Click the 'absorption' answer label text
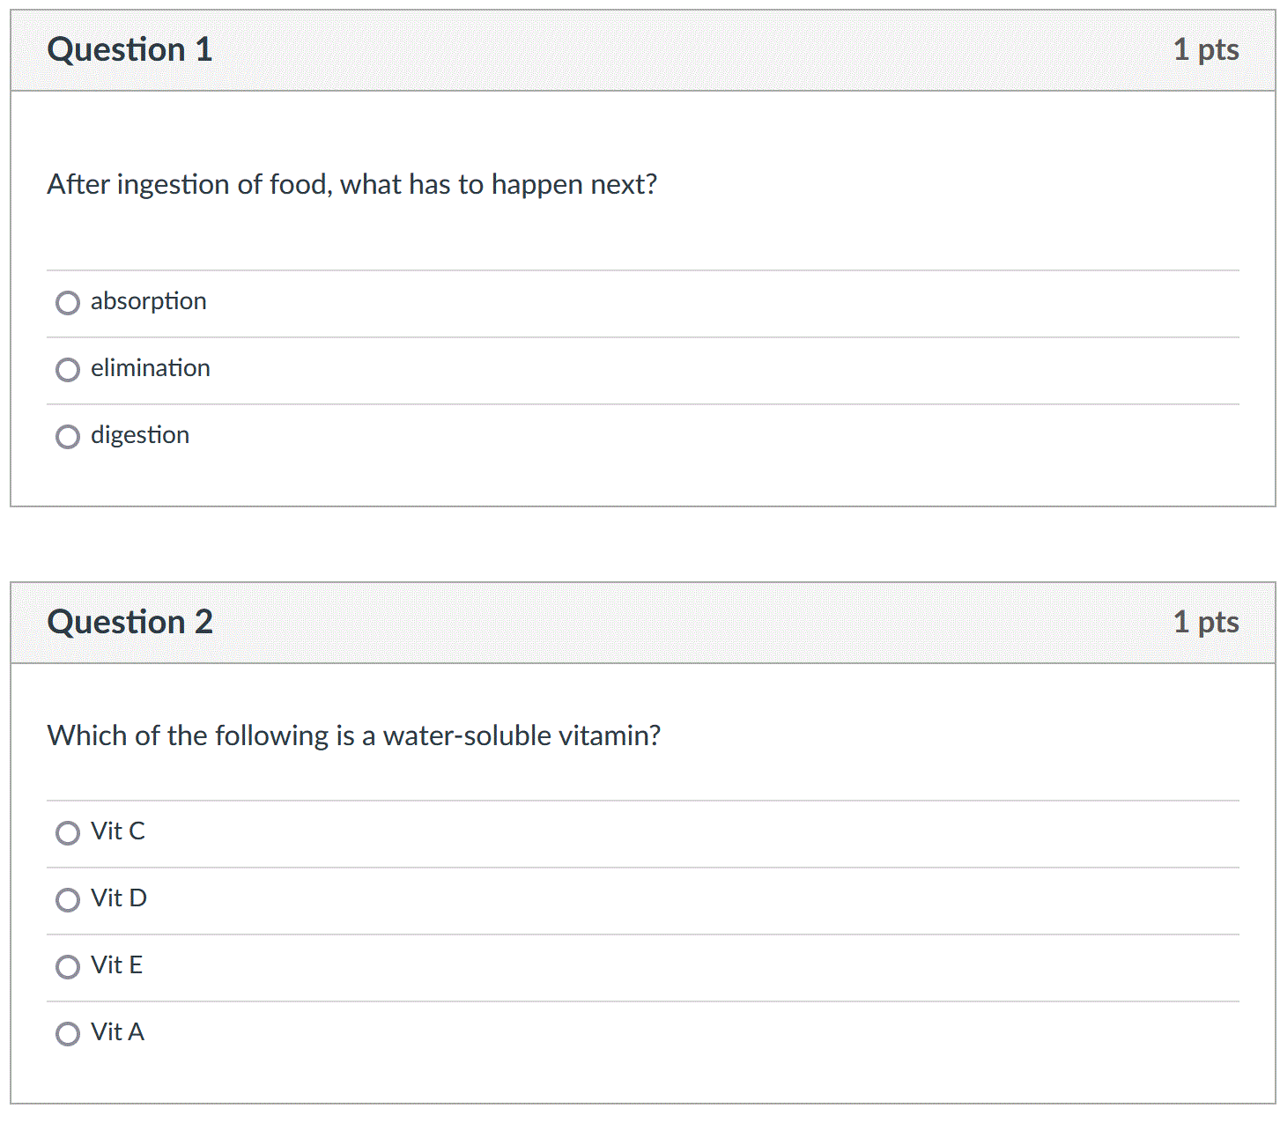 coord(148,302)
